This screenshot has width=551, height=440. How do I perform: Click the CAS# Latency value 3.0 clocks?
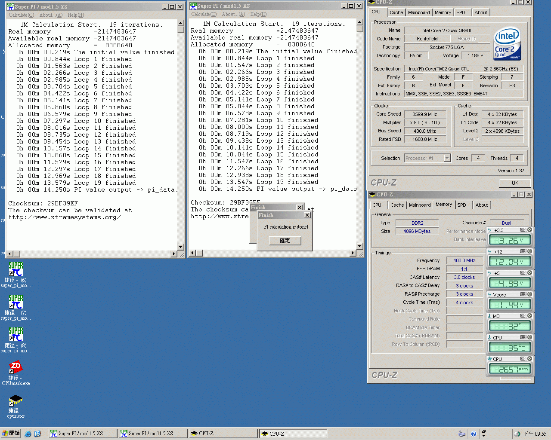click(x=464, y=277)
